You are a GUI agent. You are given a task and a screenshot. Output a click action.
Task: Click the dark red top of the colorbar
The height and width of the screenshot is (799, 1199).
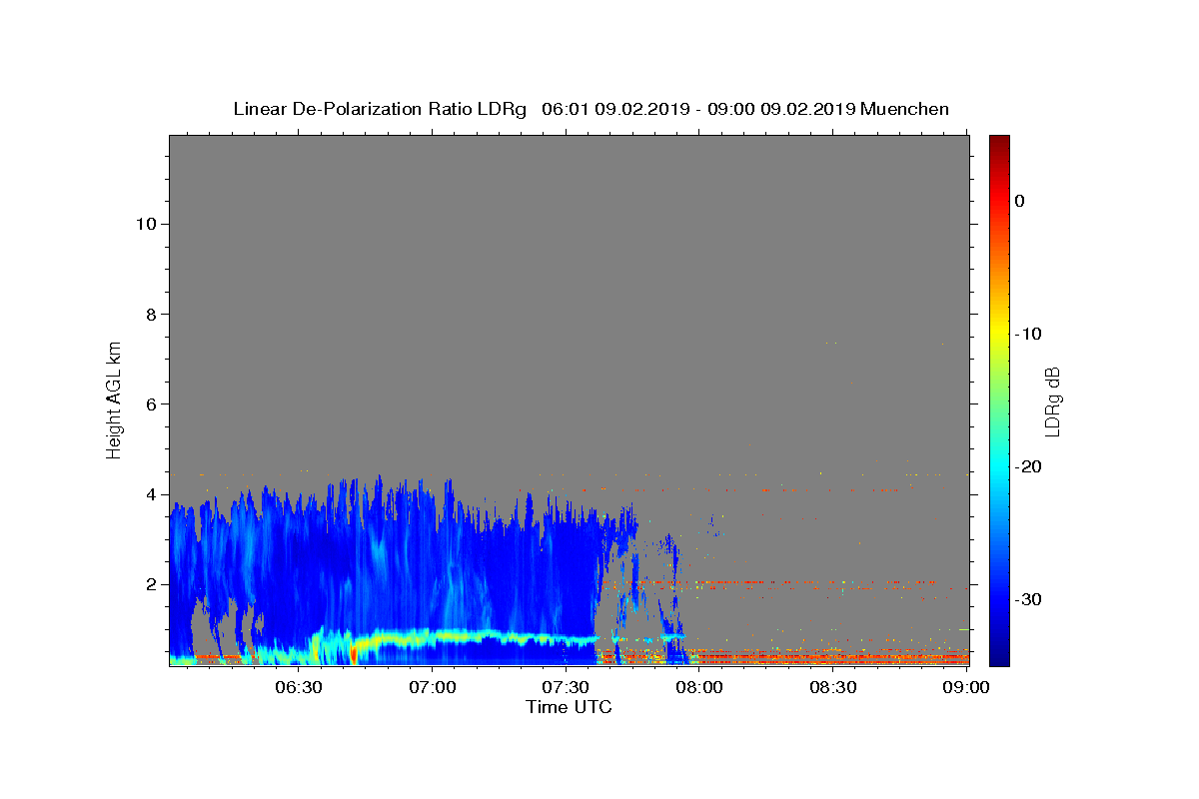(999, 141)
